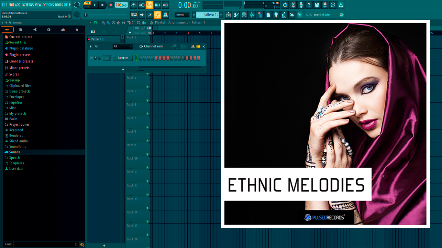The width and height of the screenshot is (442, 248).
Task: Toggle the PAT/SONG mode switch
Action: coord(87,5)
